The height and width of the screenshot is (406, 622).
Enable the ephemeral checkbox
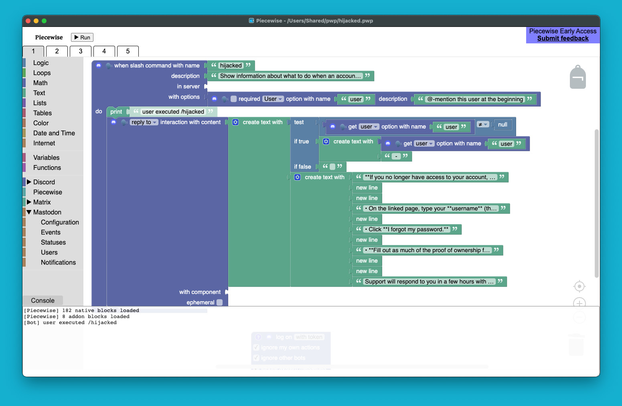[220, 302]
